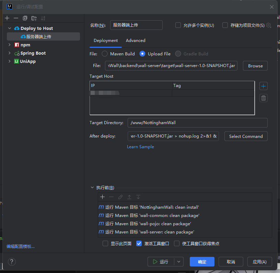Select the Maven Build radio option
The height and width of the screenshot is (273, 280).
point(105,54)
